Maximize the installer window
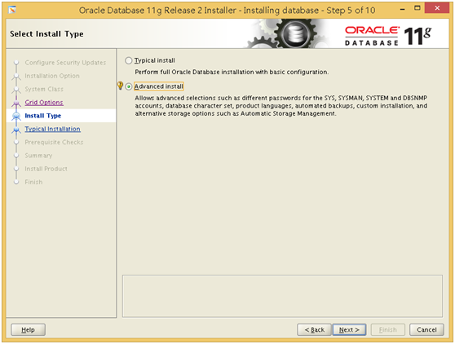This screenshot has height=344, width=455. 417,8
